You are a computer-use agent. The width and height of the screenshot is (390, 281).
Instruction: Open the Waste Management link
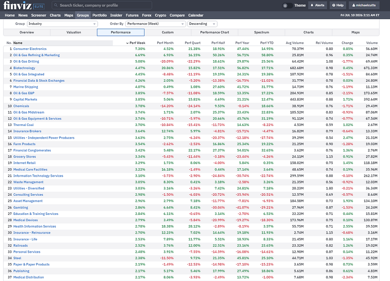point(28,182)
